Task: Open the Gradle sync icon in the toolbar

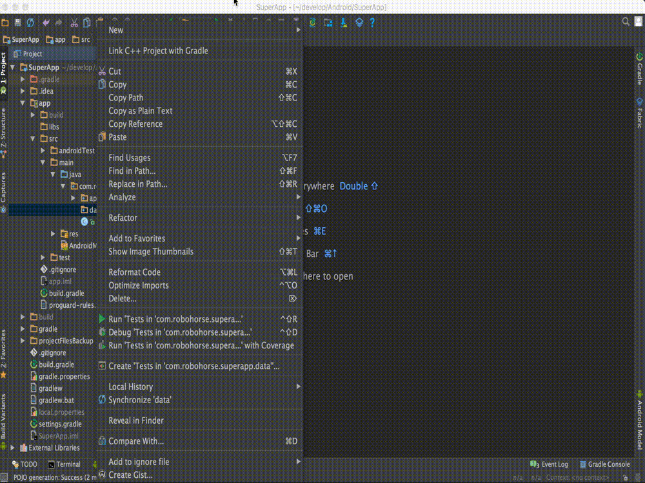Action: 312,23
